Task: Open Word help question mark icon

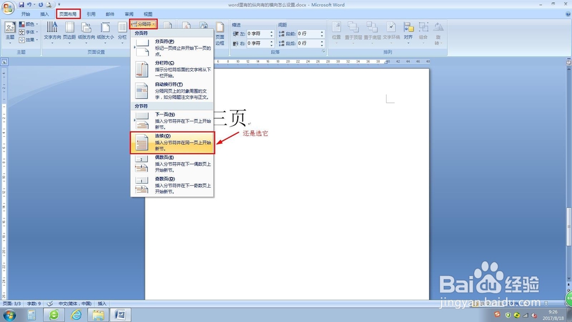Action: point(568,14)
